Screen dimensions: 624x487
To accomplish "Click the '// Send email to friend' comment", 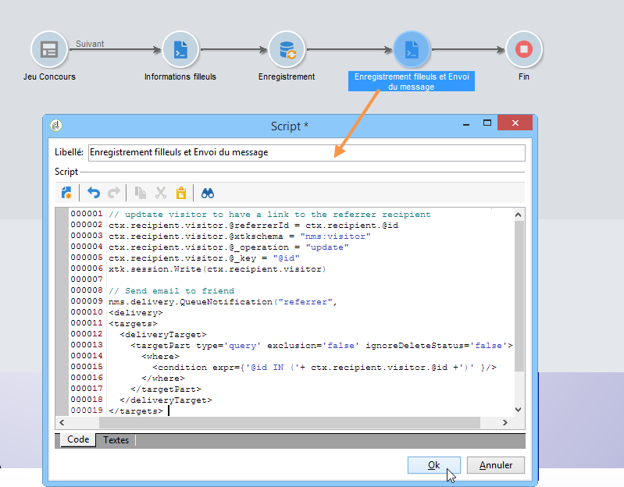I will [x=172, y=291].
